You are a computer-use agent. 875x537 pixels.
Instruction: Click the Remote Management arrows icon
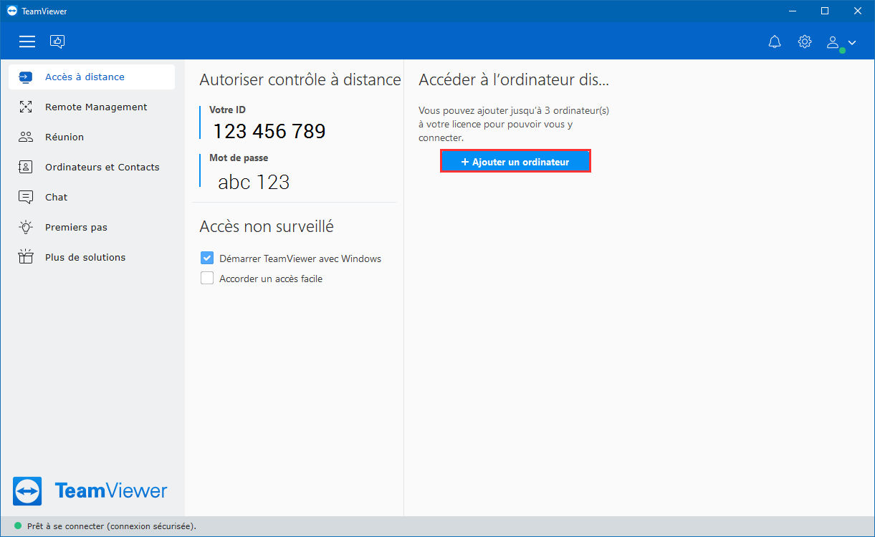tap(26, 107)
